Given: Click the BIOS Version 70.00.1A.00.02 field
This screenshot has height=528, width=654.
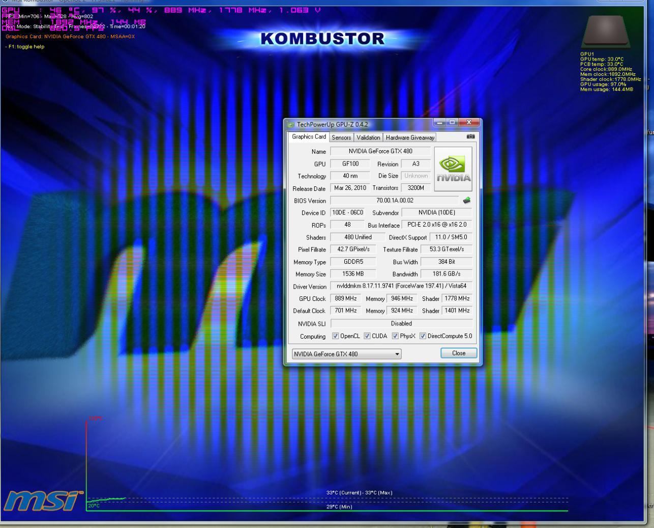Looking at the screenshot, I should click(x=395, y=201).
